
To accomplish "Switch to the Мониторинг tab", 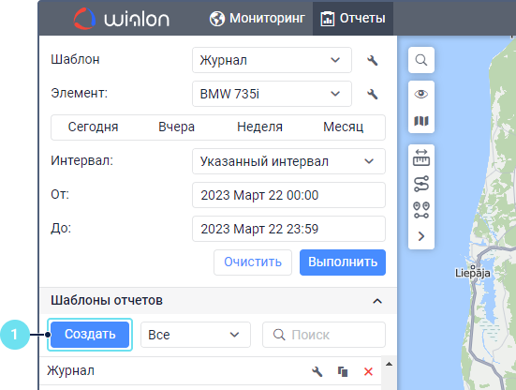I will (x=258, y=19).
